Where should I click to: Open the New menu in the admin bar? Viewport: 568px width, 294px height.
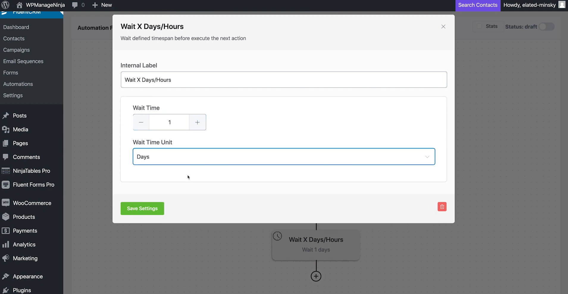102,5
